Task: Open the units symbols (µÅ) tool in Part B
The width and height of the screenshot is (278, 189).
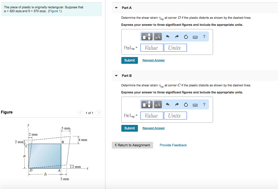Action: pos(158,105)
